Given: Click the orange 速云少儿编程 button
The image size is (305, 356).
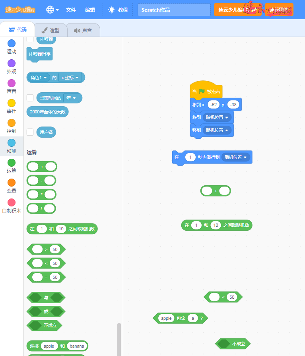Looking at the screenshot, I should [237, 10].
